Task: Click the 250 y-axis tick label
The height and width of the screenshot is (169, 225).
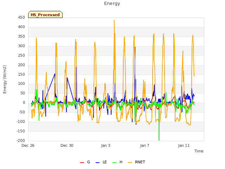Action: pos(21,56)
